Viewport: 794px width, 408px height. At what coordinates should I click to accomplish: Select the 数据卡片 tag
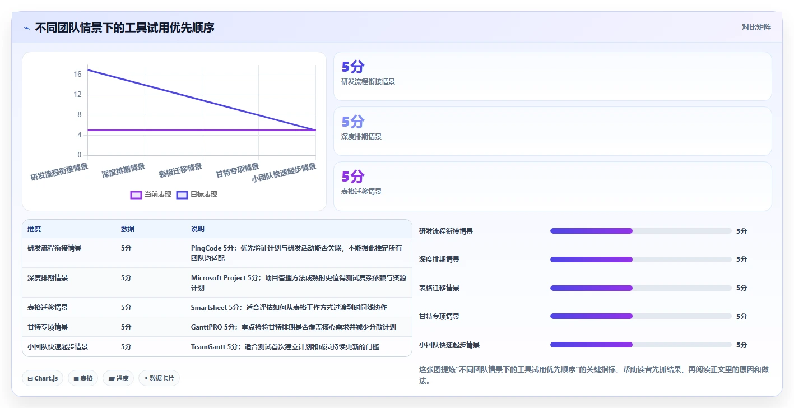tap(159, 378)
